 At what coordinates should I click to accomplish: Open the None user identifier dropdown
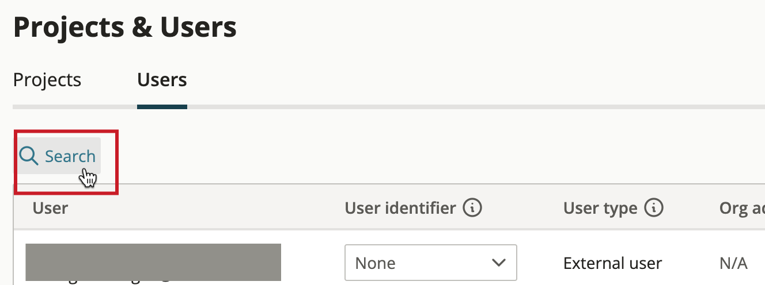pyautogui.click(x=430, y=263)
